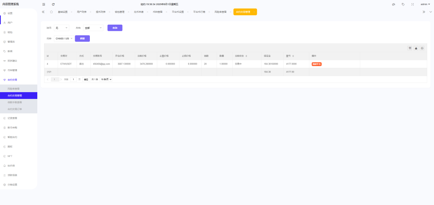This screenshot has width=434, height=205.
Task: Open the 方向 dropdown showing 全部
Action: point(93,28)
